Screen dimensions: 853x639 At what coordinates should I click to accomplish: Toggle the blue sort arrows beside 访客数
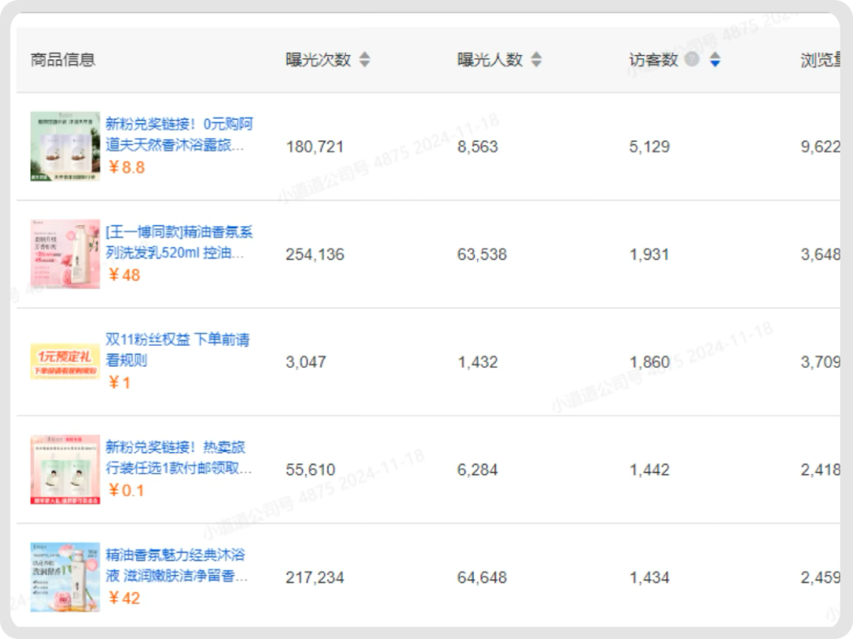click(715, 60)
